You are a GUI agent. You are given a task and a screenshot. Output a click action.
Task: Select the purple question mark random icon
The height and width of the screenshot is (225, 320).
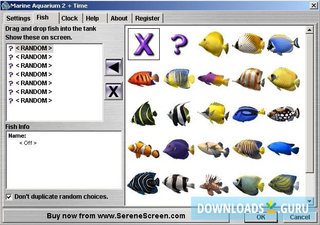[x=179, y=44]
